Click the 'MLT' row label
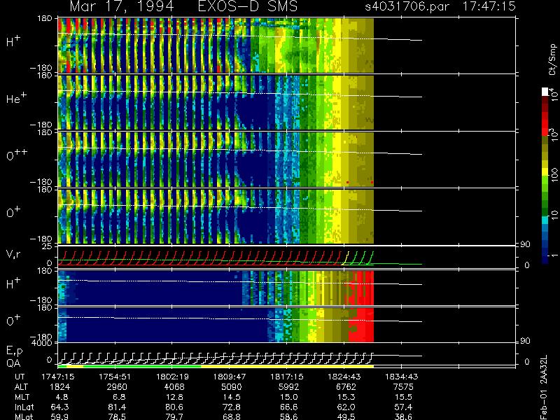The width and height of the screenshot is (560, 420). (22, 397)
